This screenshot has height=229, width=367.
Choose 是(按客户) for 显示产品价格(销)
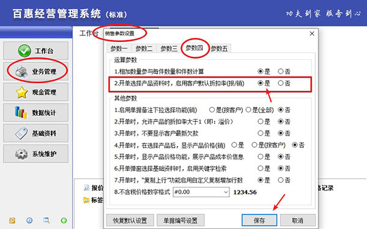254,145
